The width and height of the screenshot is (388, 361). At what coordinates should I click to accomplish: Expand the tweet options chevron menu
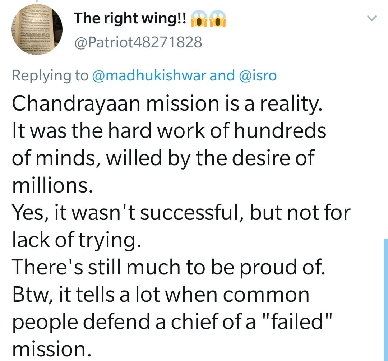click(372, 18)
